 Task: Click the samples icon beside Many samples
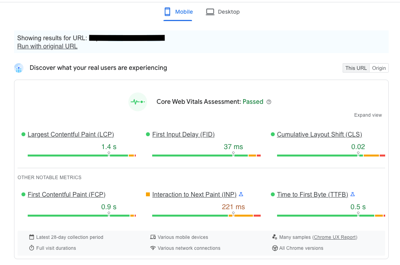pyautogui.click(x=274, y=237)
